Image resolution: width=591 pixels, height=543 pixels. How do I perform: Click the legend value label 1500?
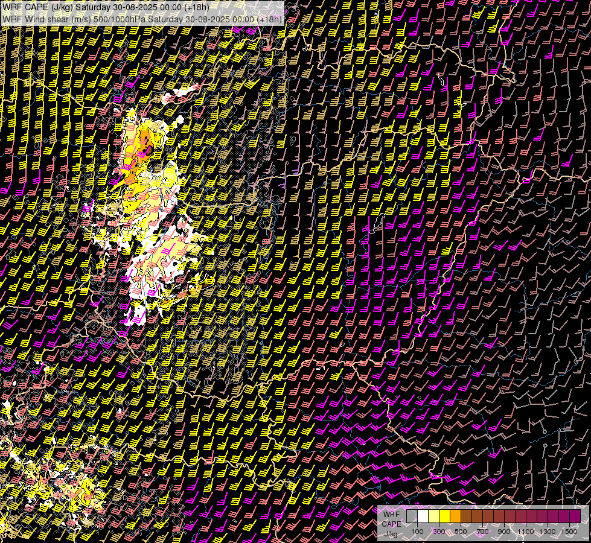click(569, 532)
